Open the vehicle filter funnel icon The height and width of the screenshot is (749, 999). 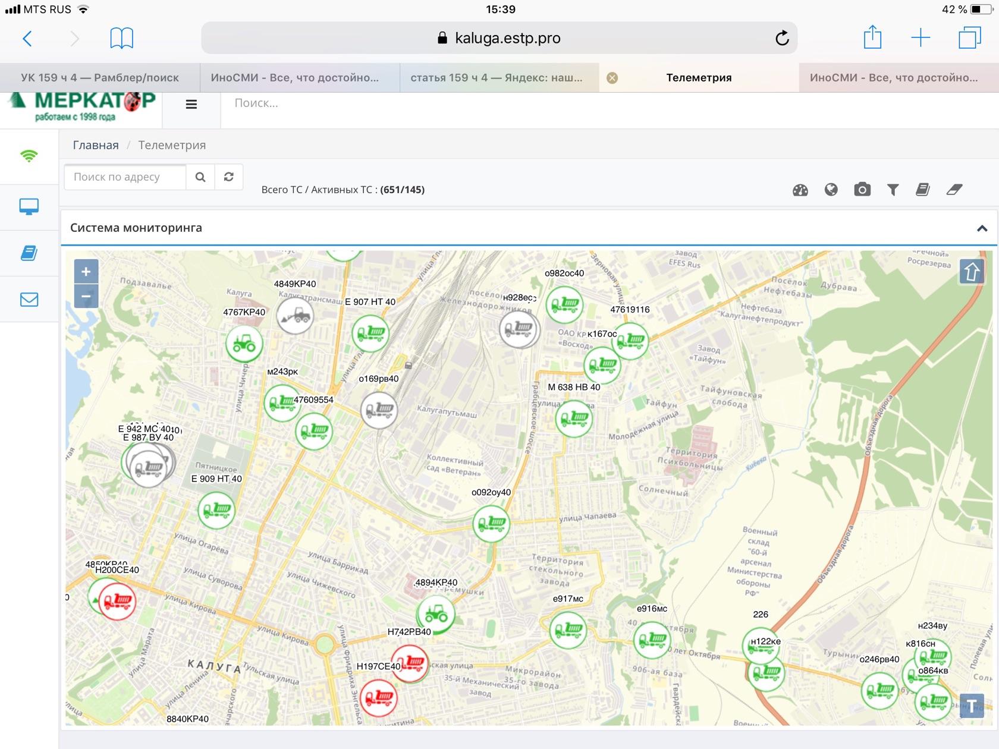pos(893,190)
